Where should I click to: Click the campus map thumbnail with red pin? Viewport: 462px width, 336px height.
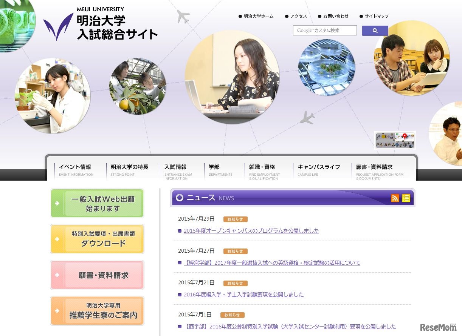(395, 140)
